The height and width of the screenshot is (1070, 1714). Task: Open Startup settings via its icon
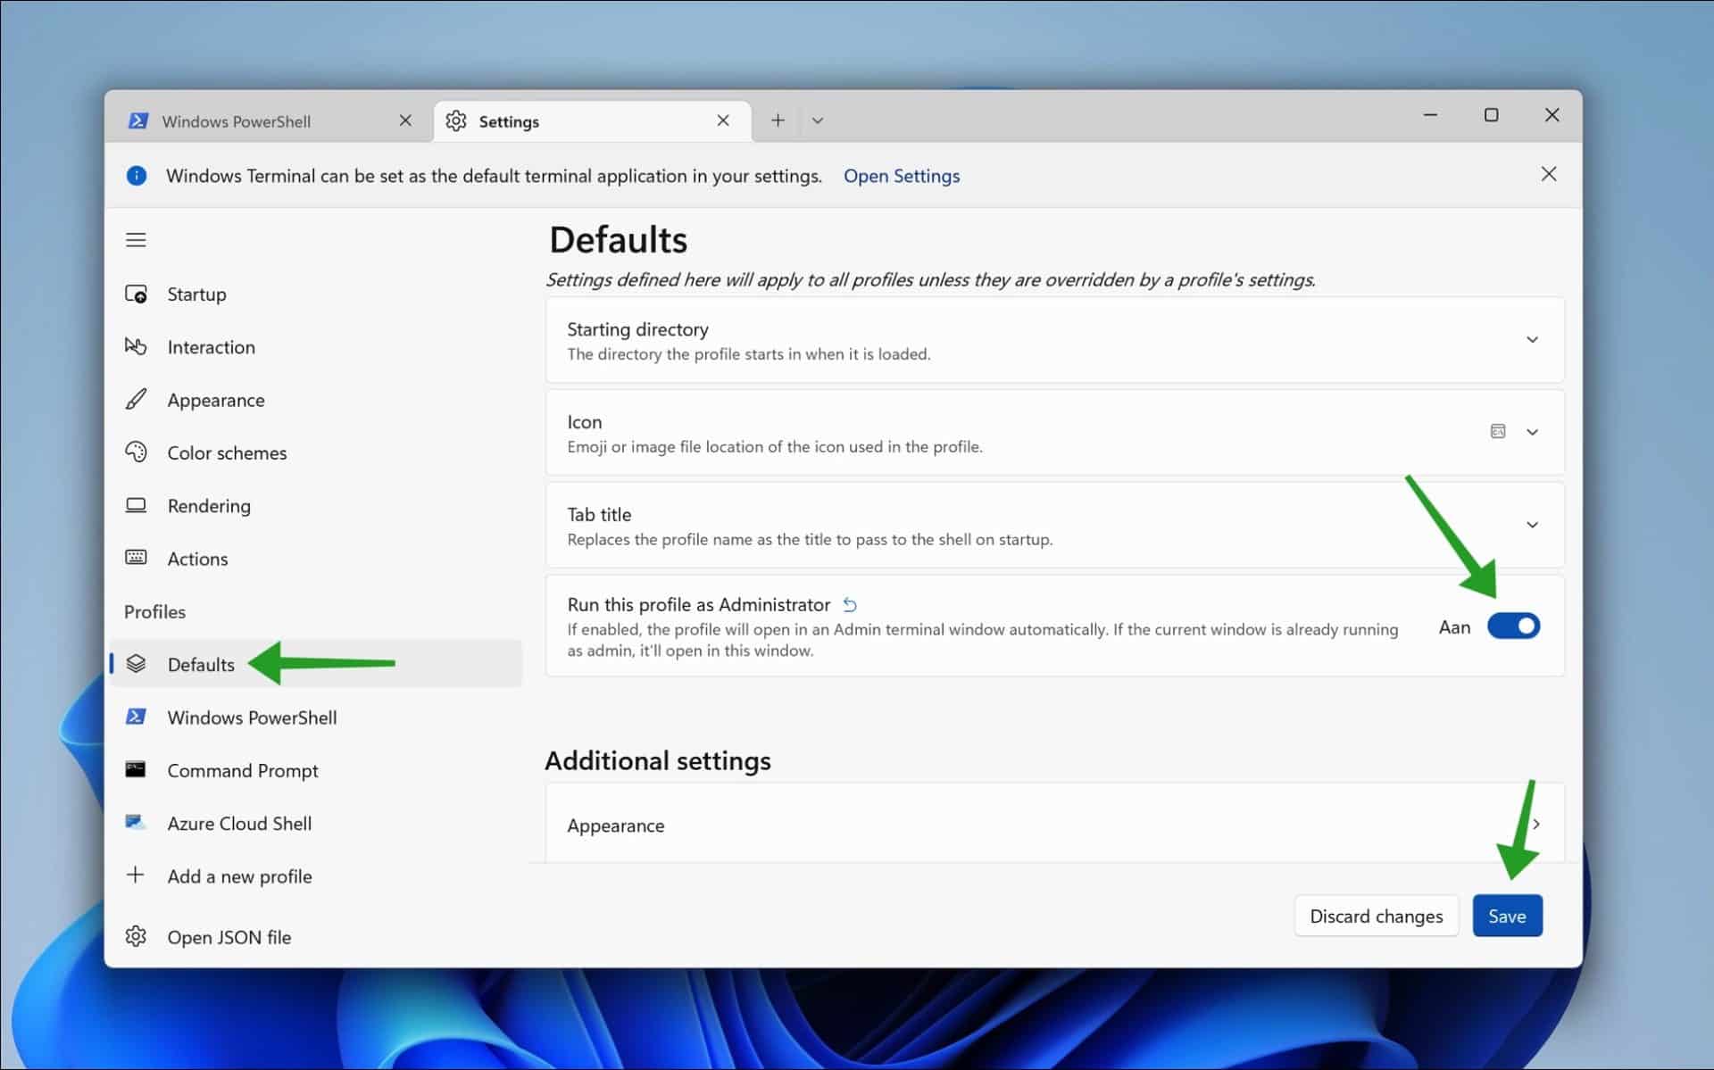pyautogui.click(x=136, y=294)
